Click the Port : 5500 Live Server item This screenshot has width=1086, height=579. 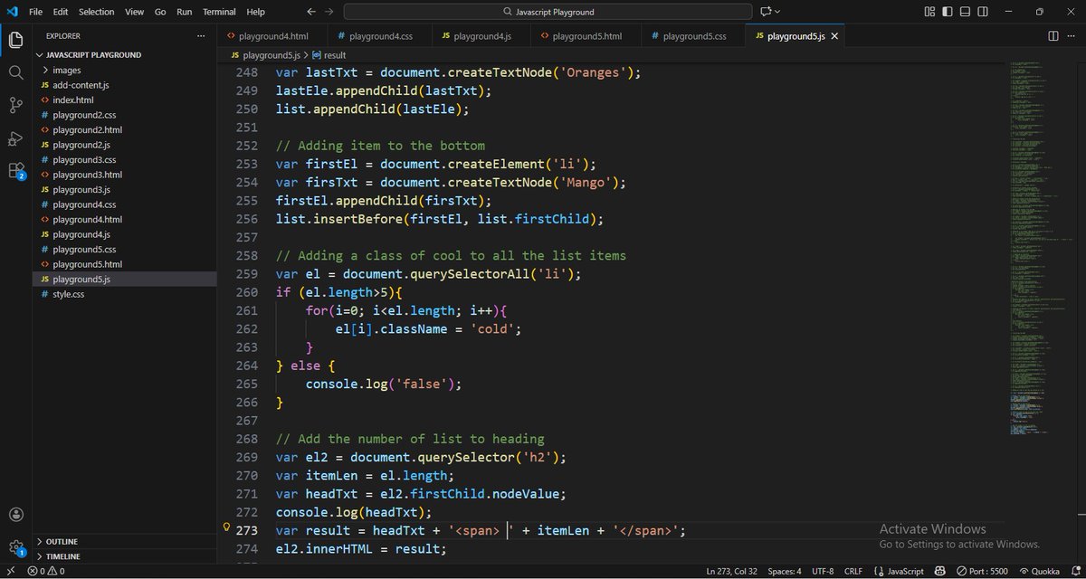(x=984, y=571)
